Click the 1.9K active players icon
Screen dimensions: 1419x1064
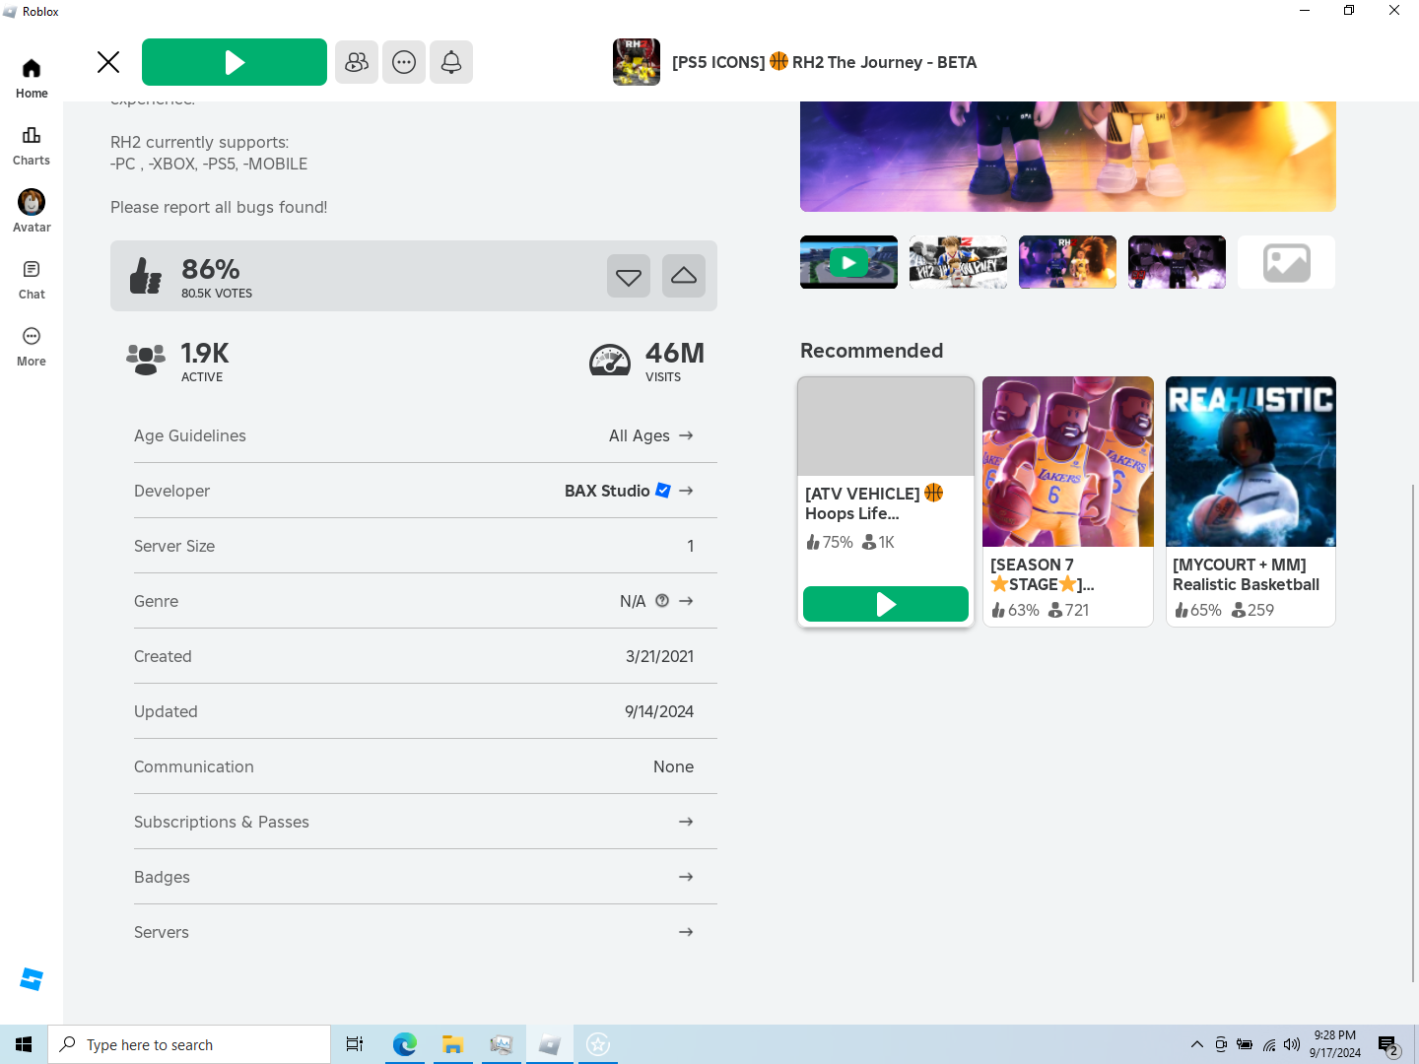pos(146,360)
